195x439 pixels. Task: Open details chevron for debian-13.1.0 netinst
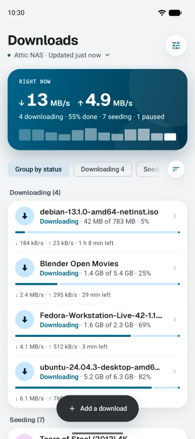(175, 216)
